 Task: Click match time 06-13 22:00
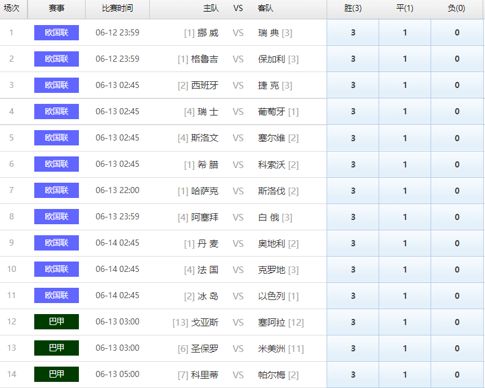pyautogui.click(x=117, y=190)
